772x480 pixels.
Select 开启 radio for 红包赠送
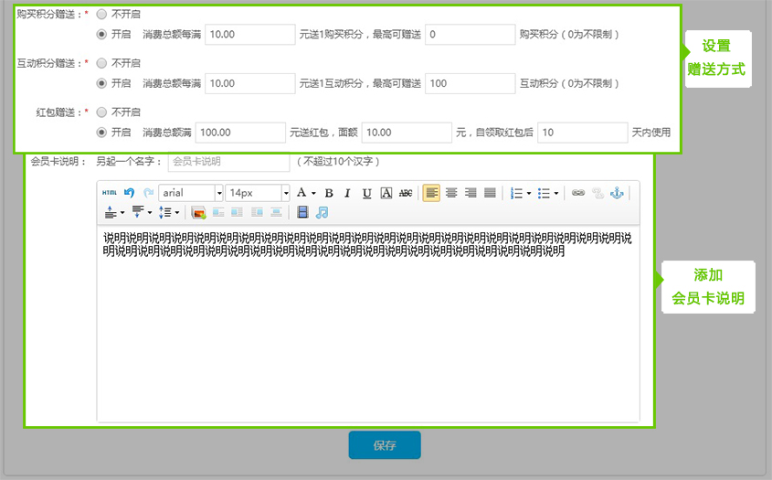tap(101, 133)
